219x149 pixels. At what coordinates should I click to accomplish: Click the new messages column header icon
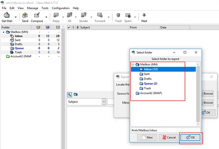[x=38, y=27]
